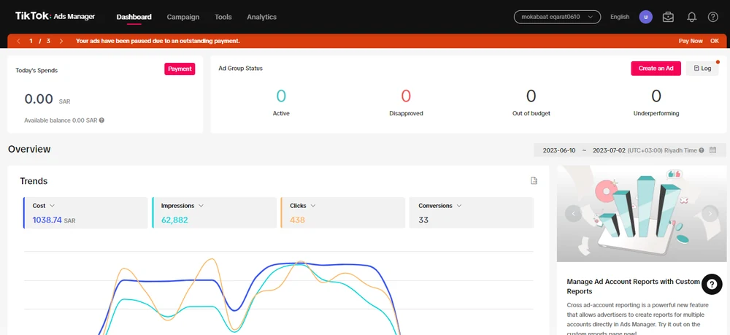730x335 pixels.
Task: Open the help question mark in header
Action: 712,17
